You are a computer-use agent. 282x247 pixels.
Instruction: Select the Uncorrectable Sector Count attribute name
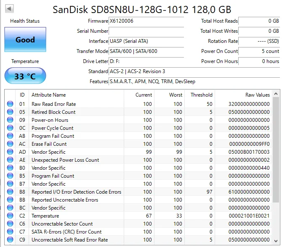point(62,224)
